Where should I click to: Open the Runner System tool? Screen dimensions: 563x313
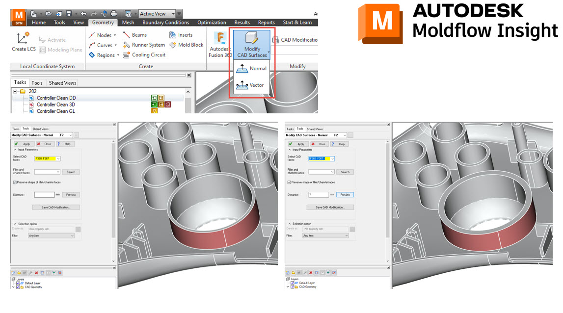pyautogui.click(x=144, y=45)
